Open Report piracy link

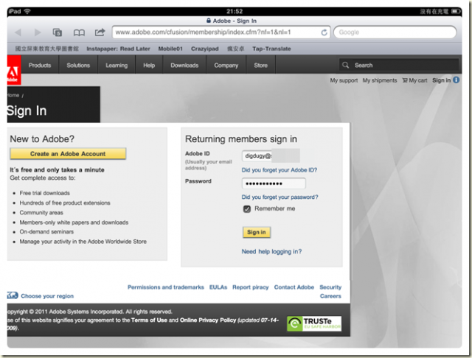[x=251, y=287]
